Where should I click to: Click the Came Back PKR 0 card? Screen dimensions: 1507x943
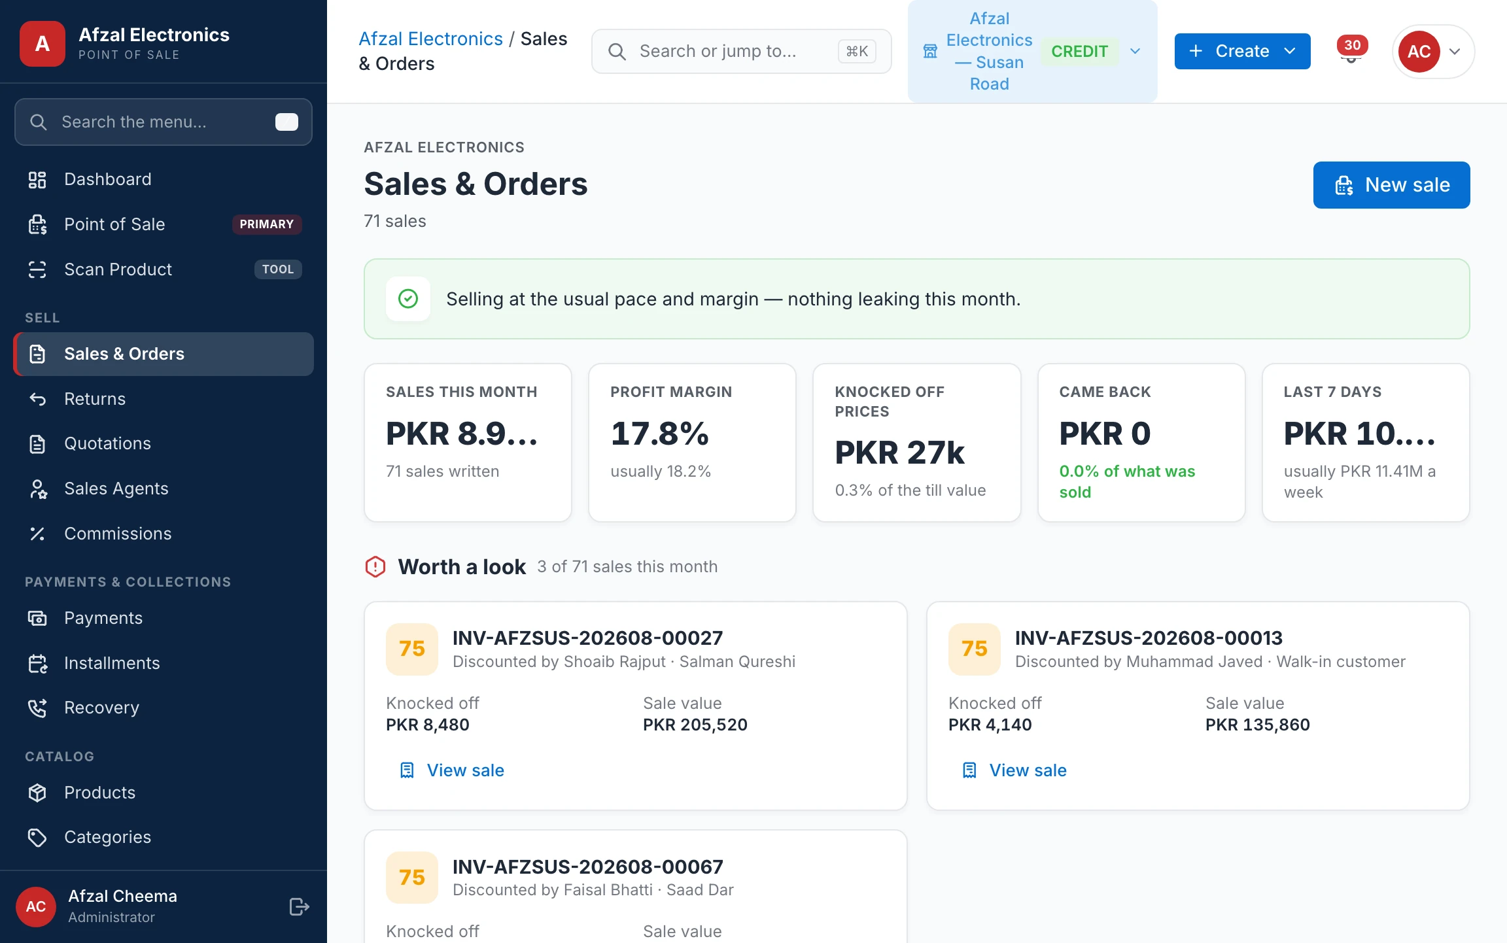pyautogui.click(x=1141, y=443)
